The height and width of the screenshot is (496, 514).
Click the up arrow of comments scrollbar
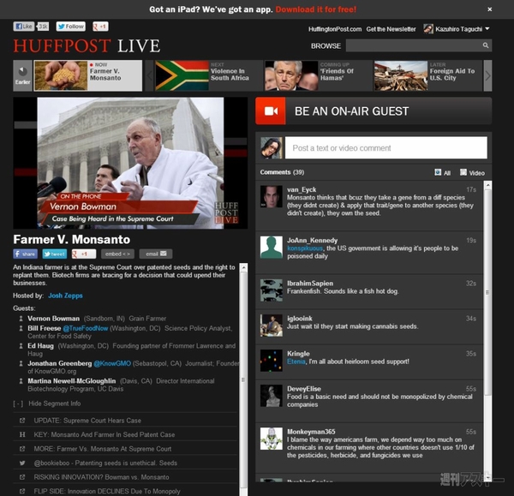coord(487,186)
